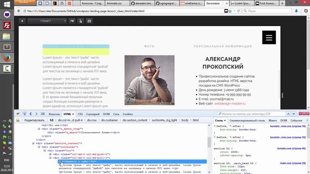Open the HTML panel options dropdown
The image size is (310, 174).
point(73,114)
